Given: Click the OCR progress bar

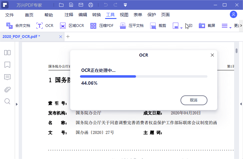Looking at the screenshot, I should coord(144,76).
